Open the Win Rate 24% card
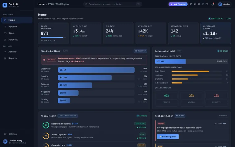This screenshot has height=147, width=235. coord(118,33)
